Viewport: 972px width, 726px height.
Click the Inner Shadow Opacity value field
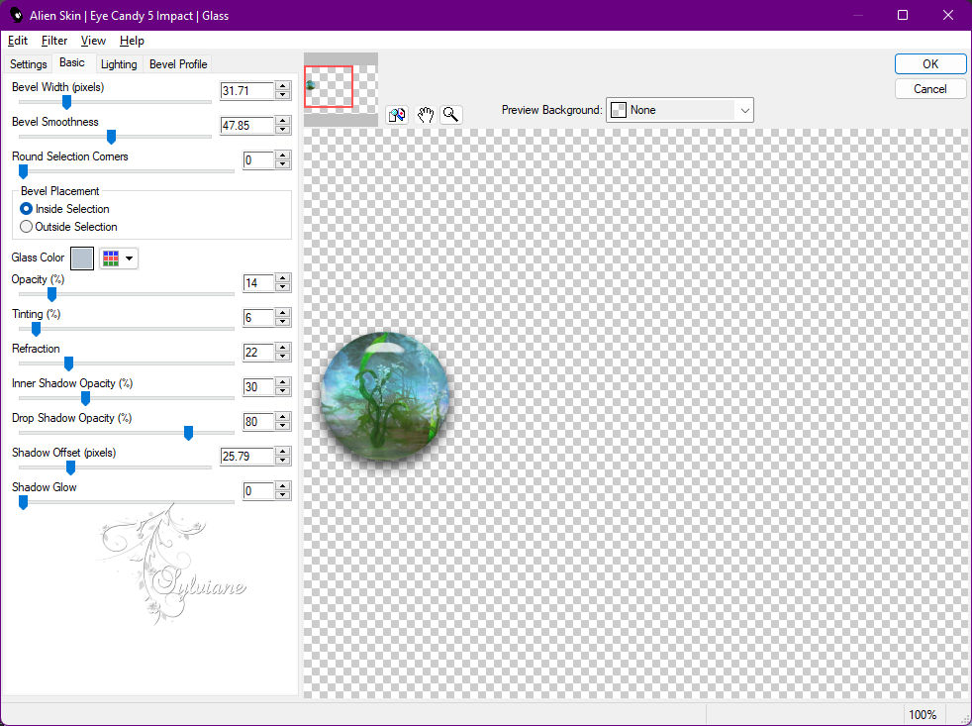click(x=258, y=388)
